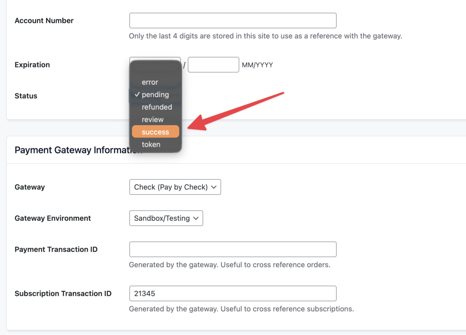Click the Account Number input field
The image size is (466, 335).
[x=233, y=21]
